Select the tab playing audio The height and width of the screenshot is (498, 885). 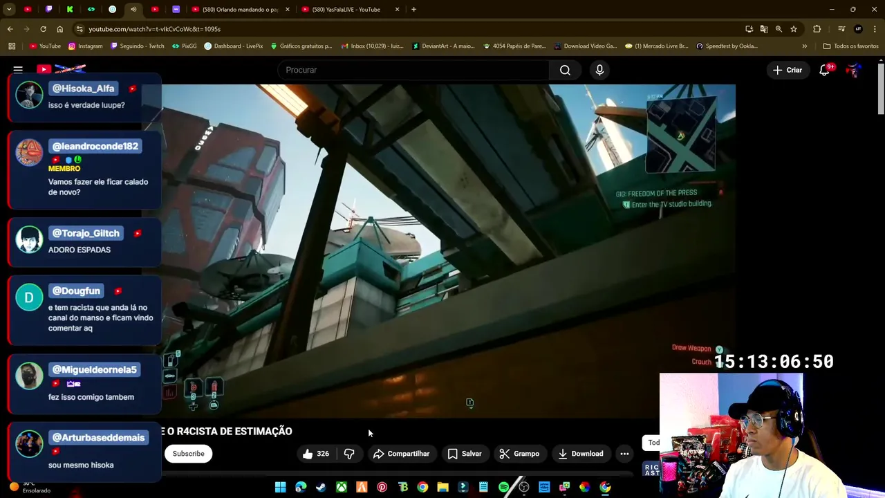tap(133, 10)
